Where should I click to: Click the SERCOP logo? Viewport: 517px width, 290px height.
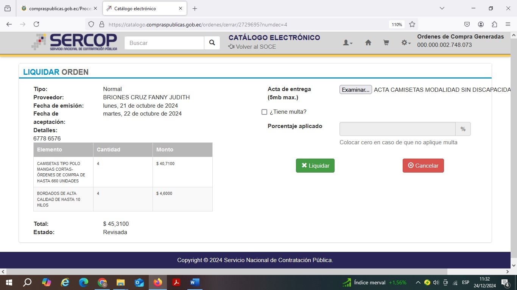[x=75, y=42]
